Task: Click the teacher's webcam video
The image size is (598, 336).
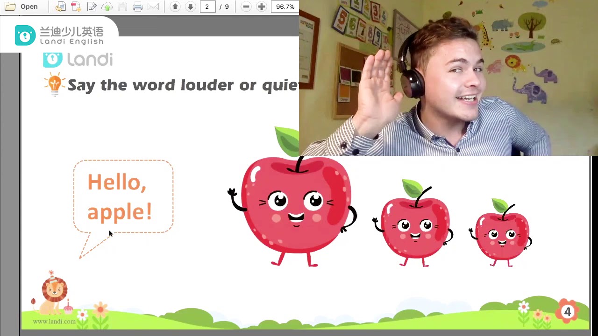Action: (448, 78)
